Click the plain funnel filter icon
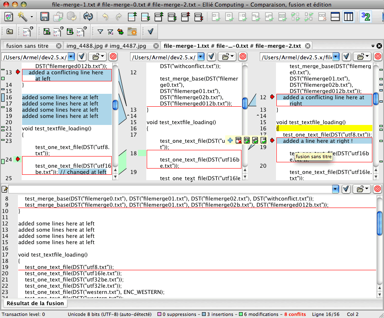This screenshot has height=318, width=384. pos(100,32)
